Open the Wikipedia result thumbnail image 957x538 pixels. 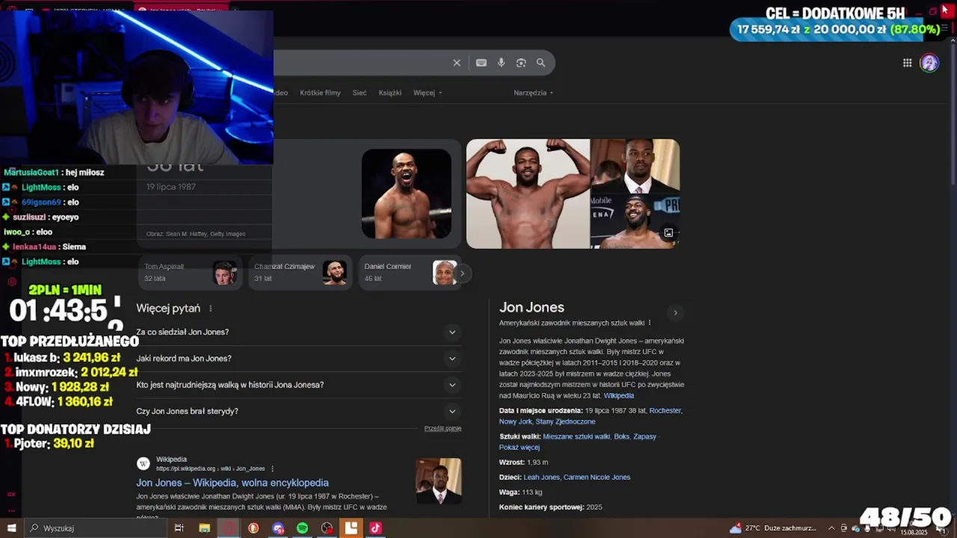click(x=438, y=481)
